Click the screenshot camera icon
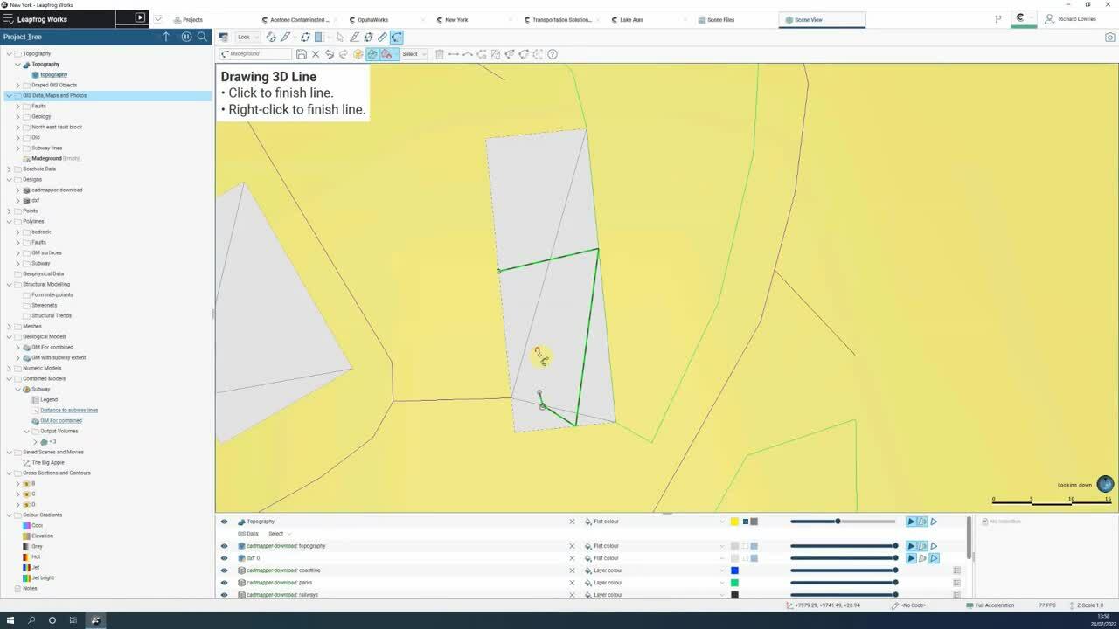The height and width of the screenshot is (629, 1119). coord(1110,37)
